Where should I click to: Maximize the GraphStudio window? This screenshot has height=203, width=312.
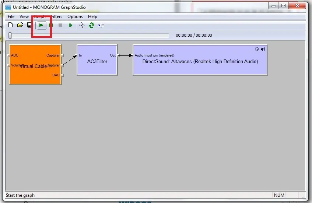(x=284, y=6)
